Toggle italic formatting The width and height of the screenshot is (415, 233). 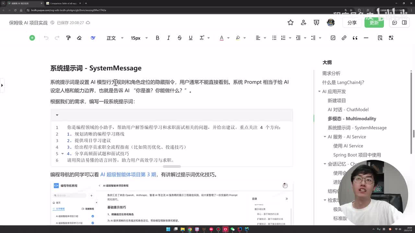click(x=169, y=38)
